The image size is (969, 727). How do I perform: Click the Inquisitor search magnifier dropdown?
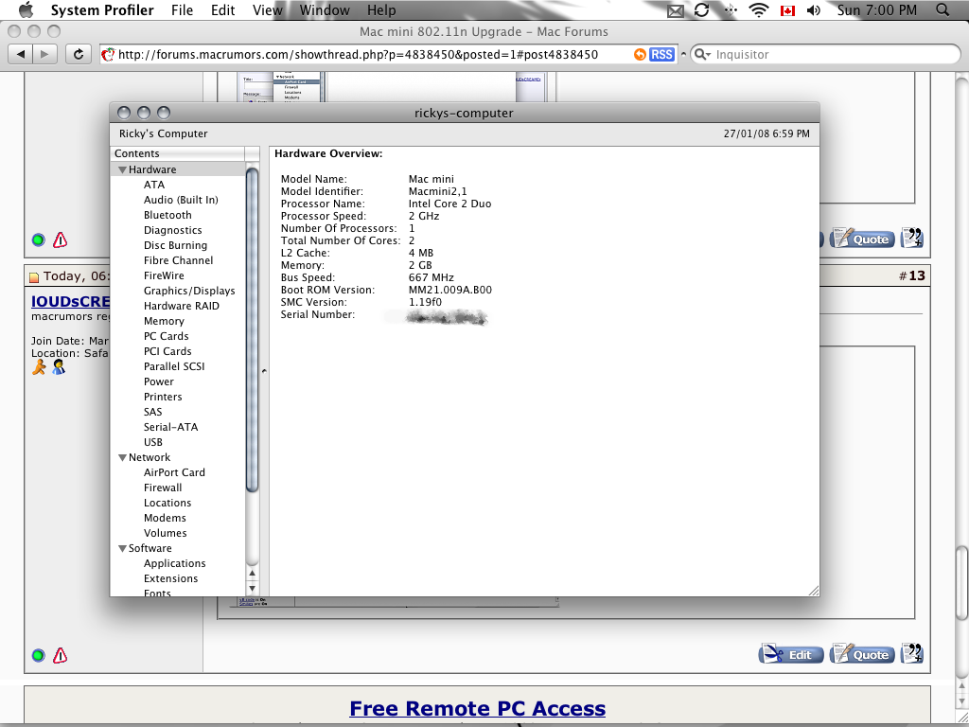[x=703, y=54]
